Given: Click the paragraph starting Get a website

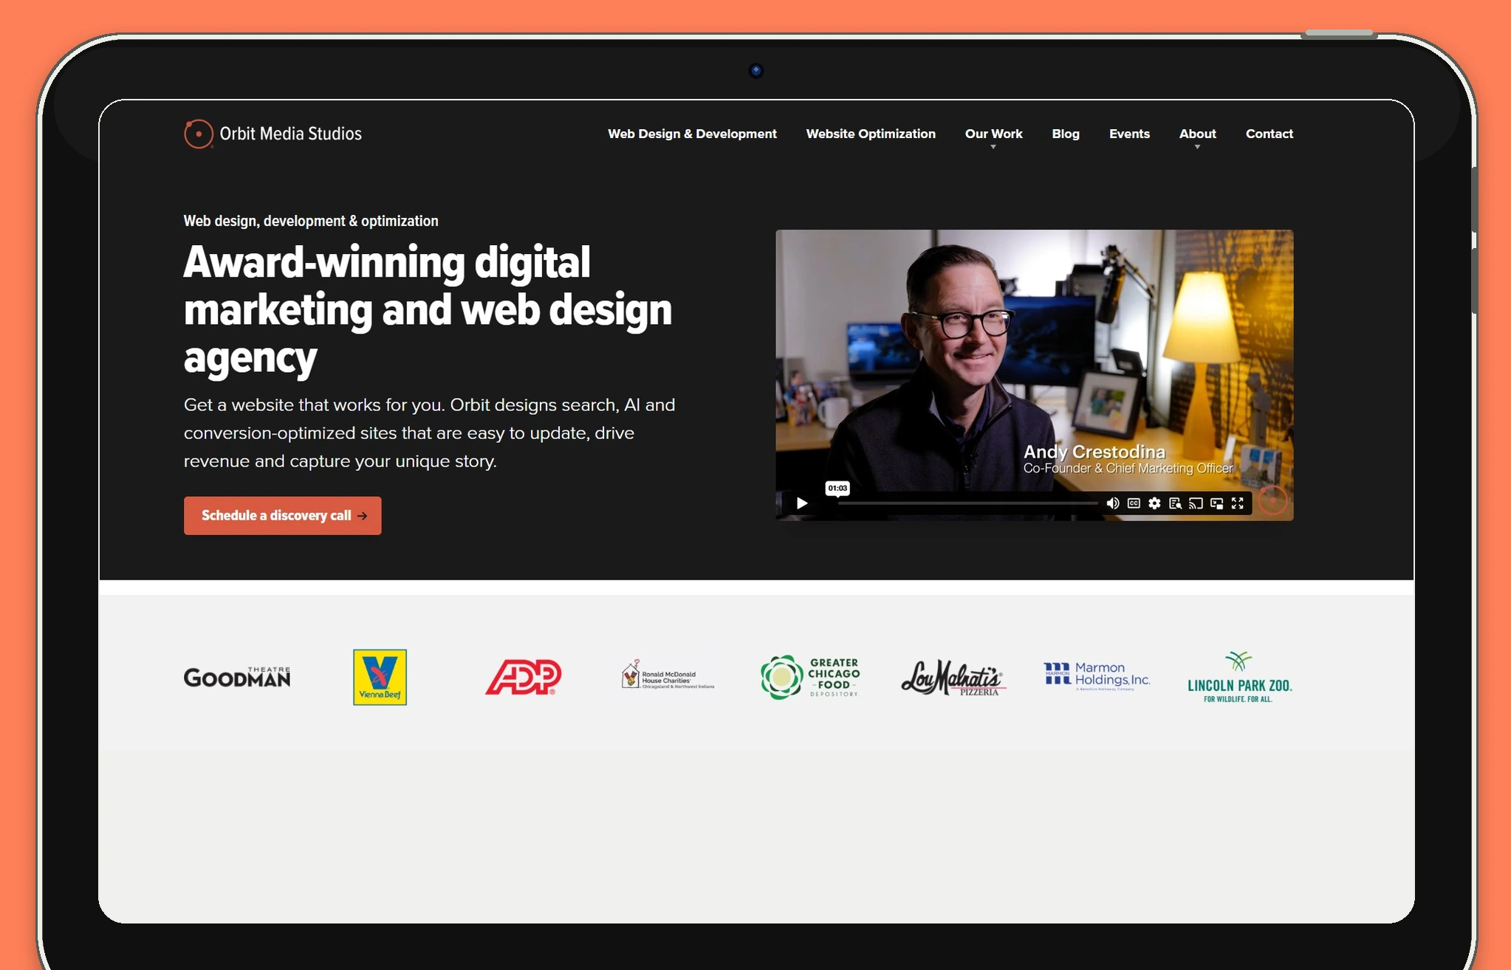Looking at the screenshot, I should click(429, 433).
